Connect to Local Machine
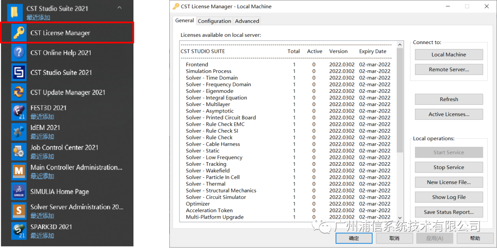The width and height of the screenshot is (497, 248). tap(449, 54)
